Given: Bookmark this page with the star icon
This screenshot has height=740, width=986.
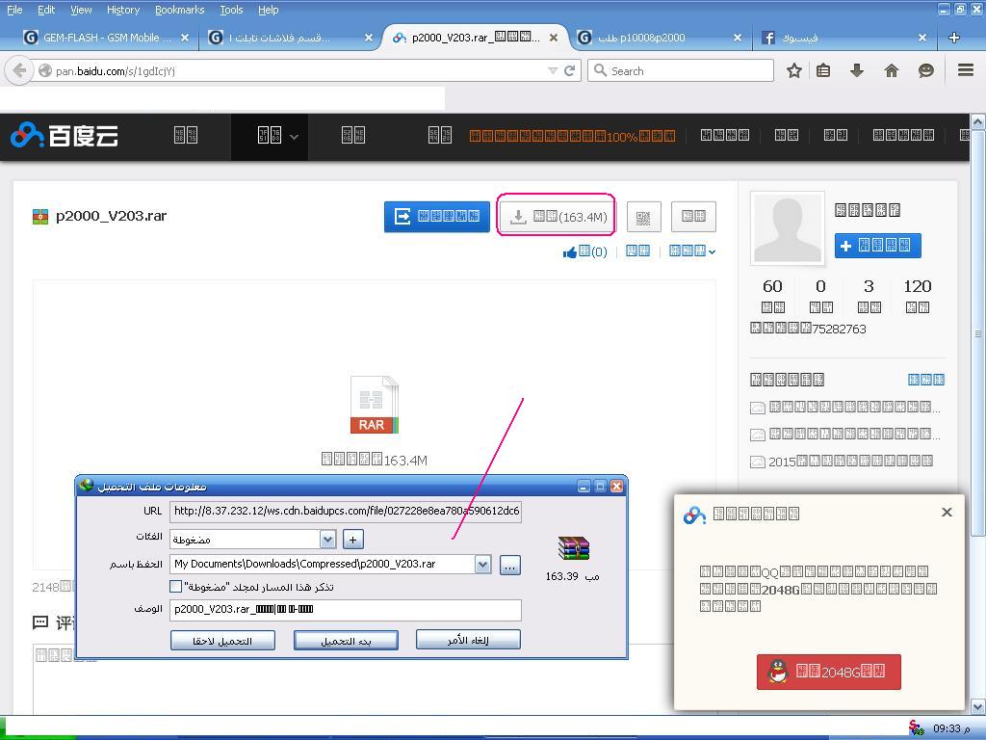Looking at the screenshot, I should pyautogui.click(x=794, y=70).
